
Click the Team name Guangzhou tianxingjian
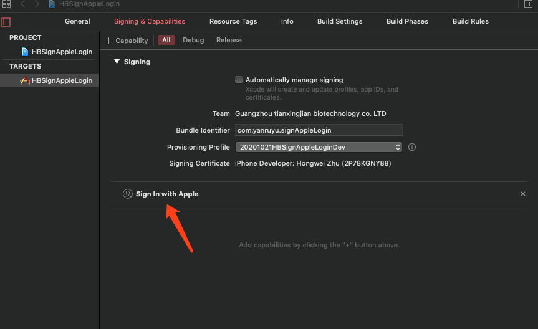(310, 113)
